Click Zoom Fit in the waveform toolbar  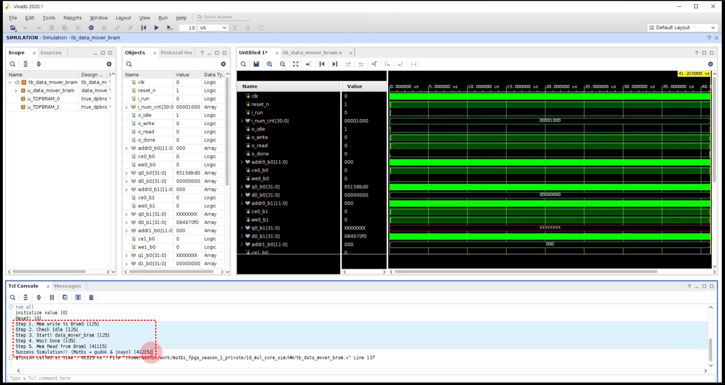(296, 64)
